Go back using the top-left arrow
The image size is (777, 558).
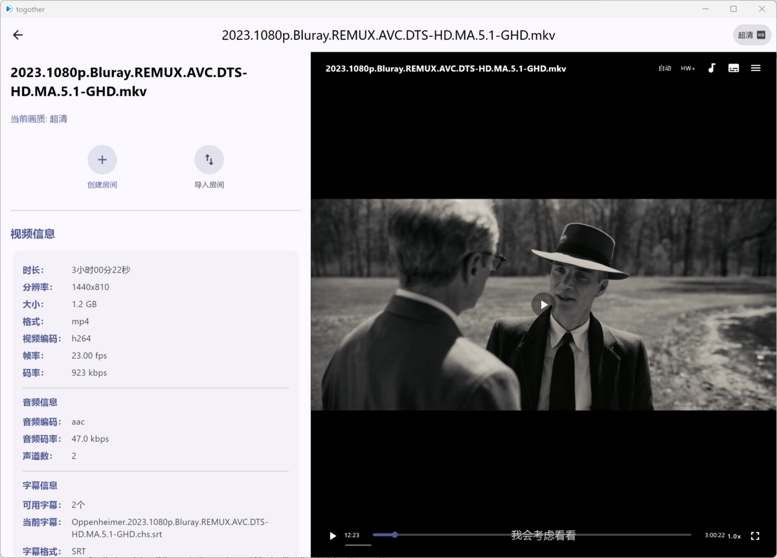coord(18,35)
